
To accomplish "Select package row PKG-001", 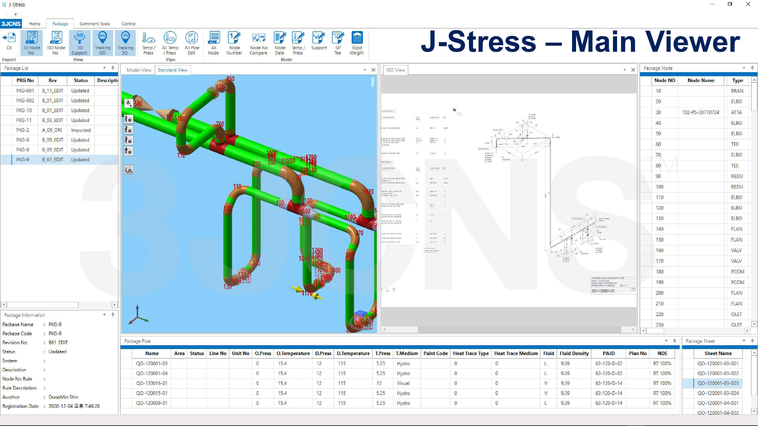I will click(59, 91).
